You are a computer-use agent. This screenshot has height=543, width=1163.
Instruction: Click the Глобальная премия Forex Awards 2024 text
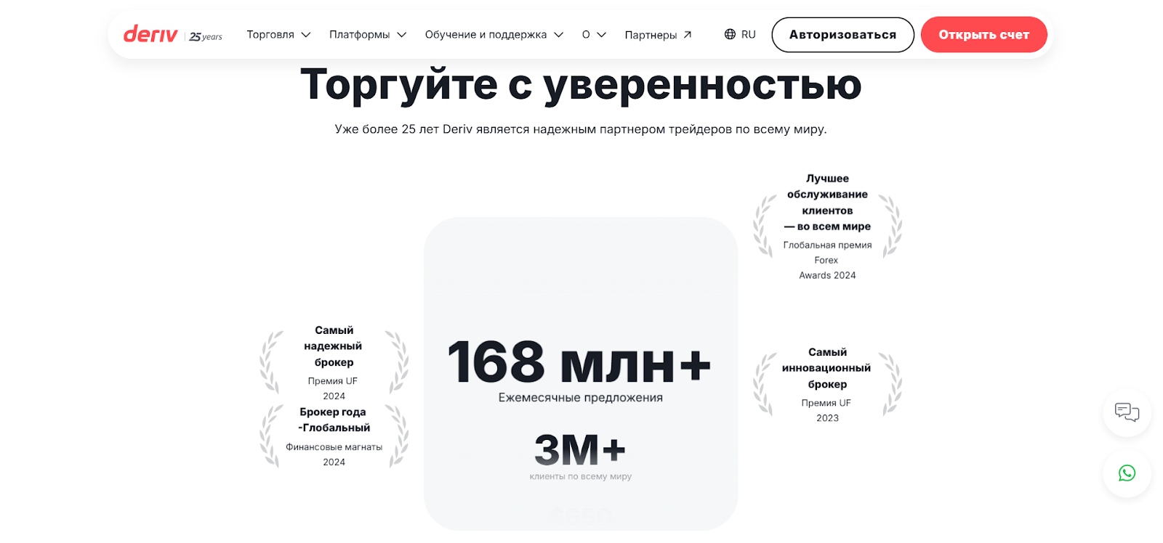[x=827, y=260]
